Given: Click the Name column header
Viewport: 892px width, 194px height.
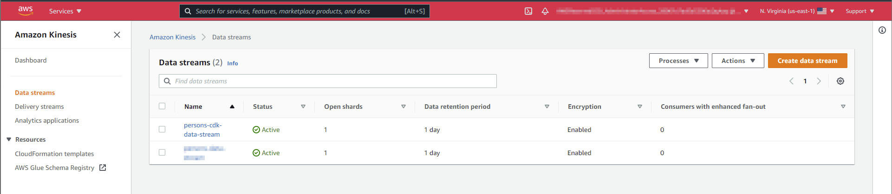Looking at the screenshot, I should (193, 106).
